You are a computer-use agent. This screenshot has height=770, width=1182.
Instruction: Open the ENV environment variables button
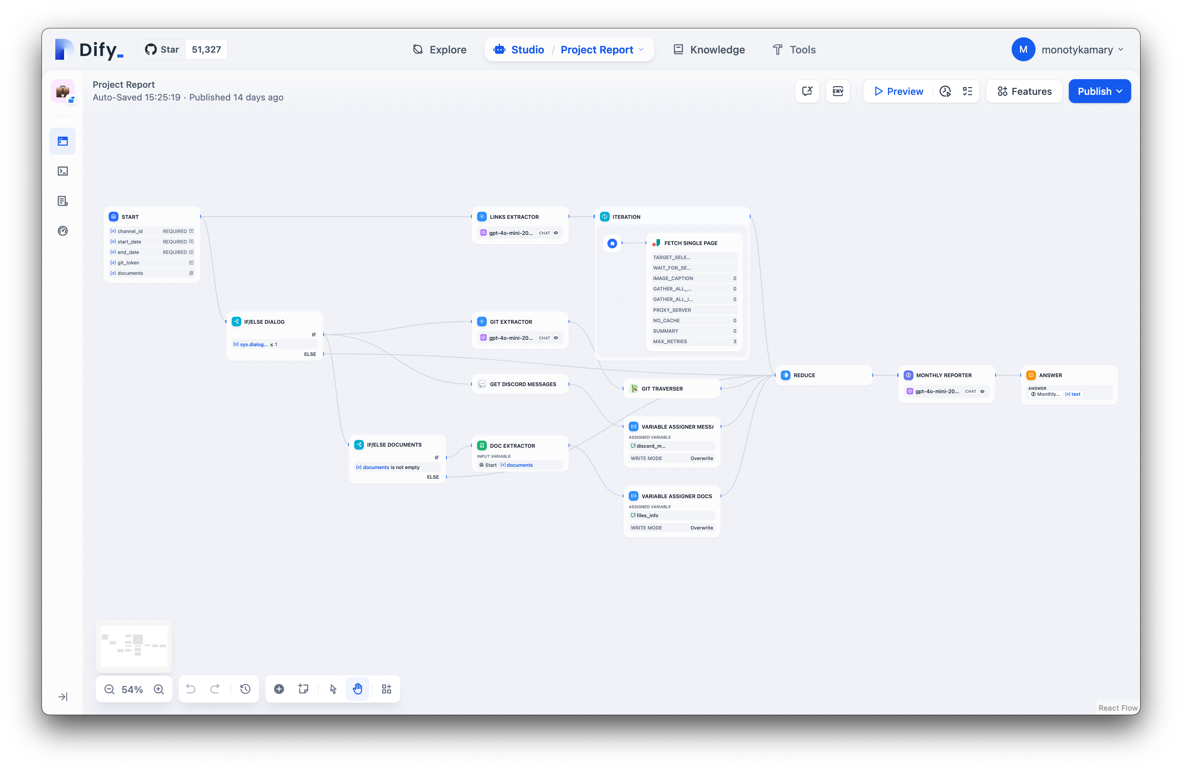(838, 91)
